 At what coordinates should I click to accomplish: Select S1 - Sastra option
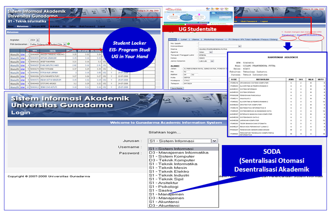183,190
